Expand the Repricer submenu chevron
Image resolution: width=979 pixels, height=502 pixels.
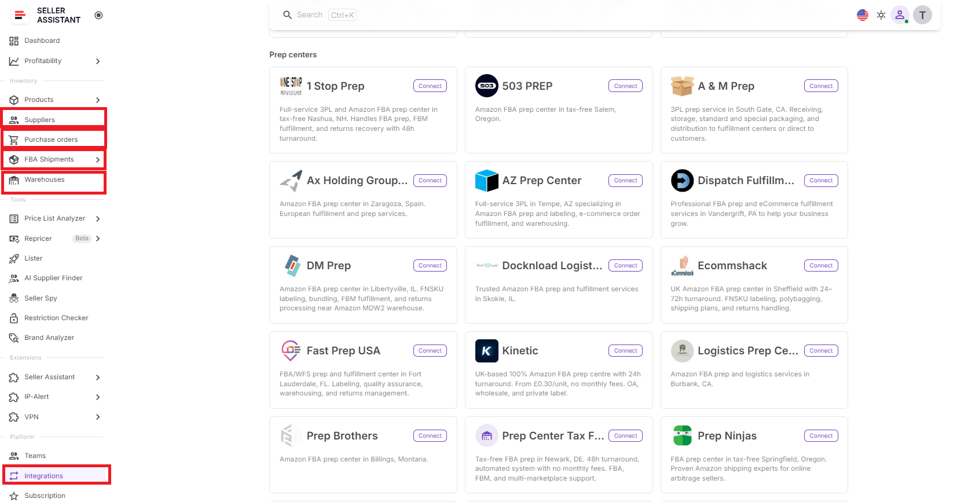pos(98,239)
